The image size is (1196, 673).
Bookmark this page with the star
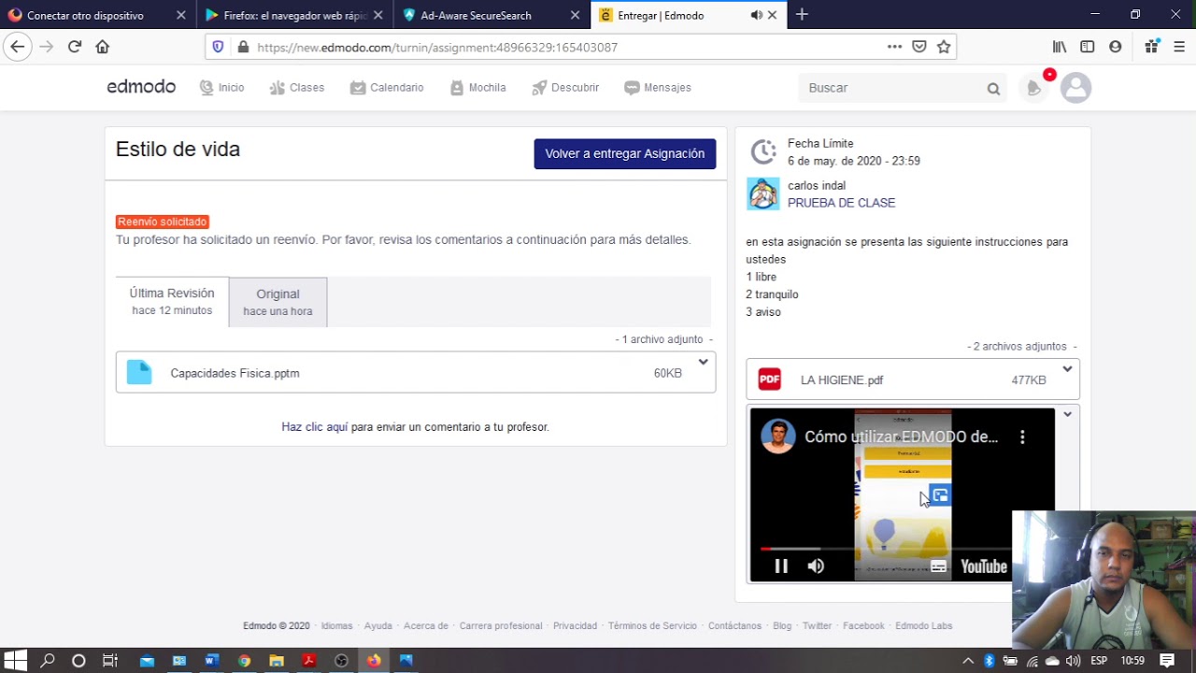[x=944, y=47]
